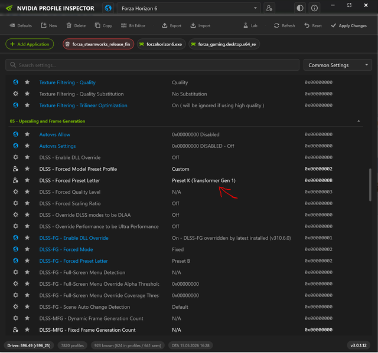Focus the Search settings field

coord(152,65)
